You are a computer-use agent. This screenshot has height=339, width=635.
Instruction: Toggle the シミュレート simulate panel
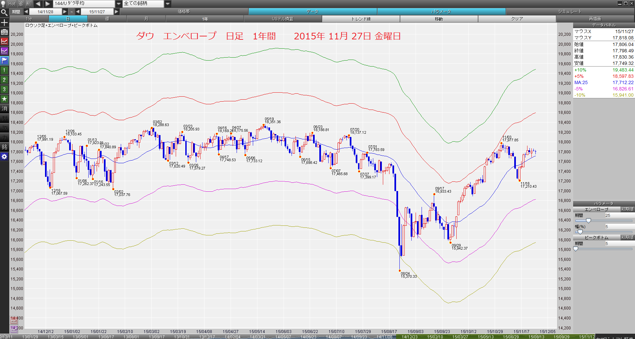pyautogui.click(x=570, y=12)
